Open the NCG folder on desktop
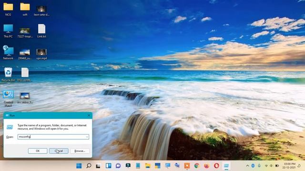Viewport: 305px width, 171px height. point(8,9)
